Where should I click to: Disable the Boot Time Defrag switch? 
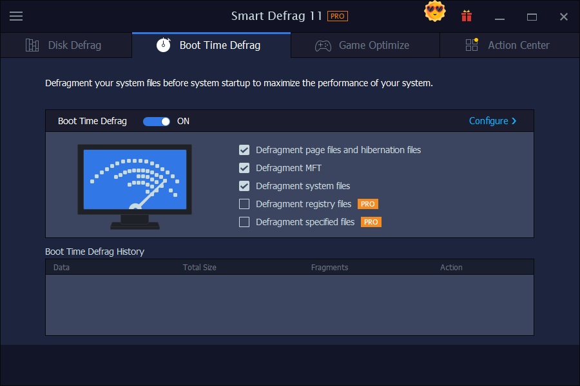click(156, 121)
